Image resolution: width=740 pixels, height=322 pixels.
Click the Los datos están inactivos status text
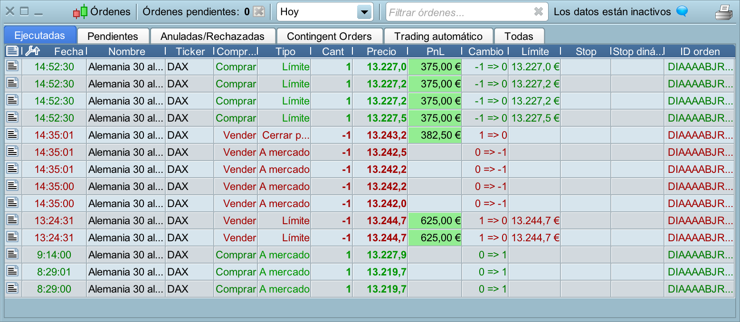pyautogui.click(x=612, y=12)
